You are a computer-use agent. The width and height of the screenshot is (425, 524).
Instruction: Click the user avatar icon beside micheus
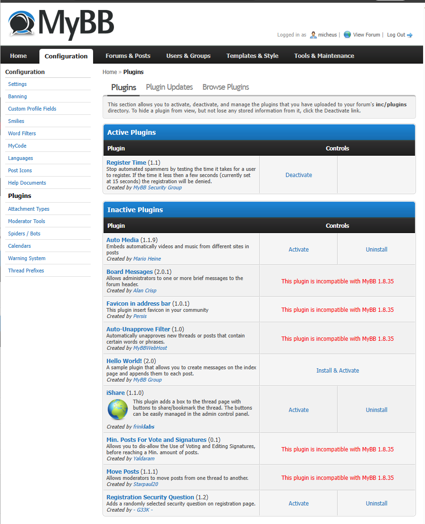click(x=313, y=35)
